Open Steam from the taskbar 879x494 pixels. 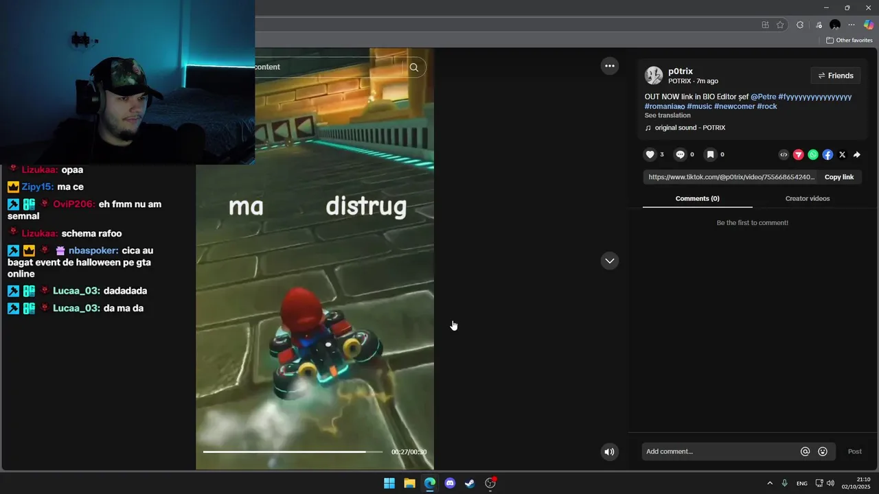click(470, 483)
